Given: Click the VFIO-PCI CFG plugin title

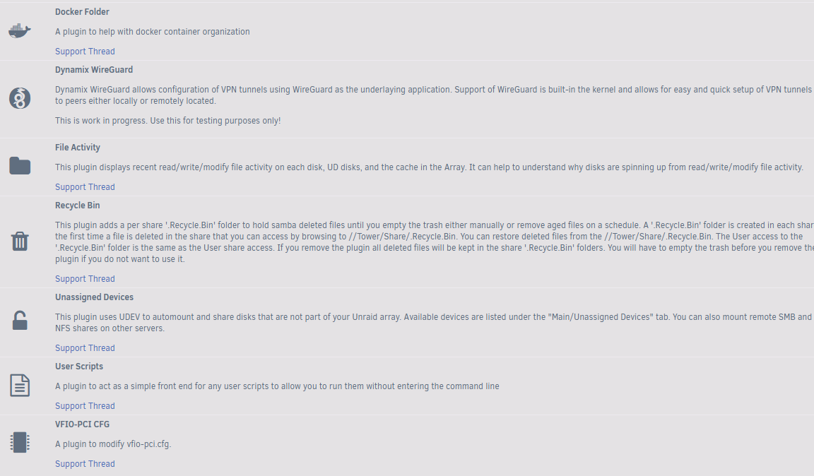Looking at the screenshot, I should pyautogui.click(x=82, y=424).
